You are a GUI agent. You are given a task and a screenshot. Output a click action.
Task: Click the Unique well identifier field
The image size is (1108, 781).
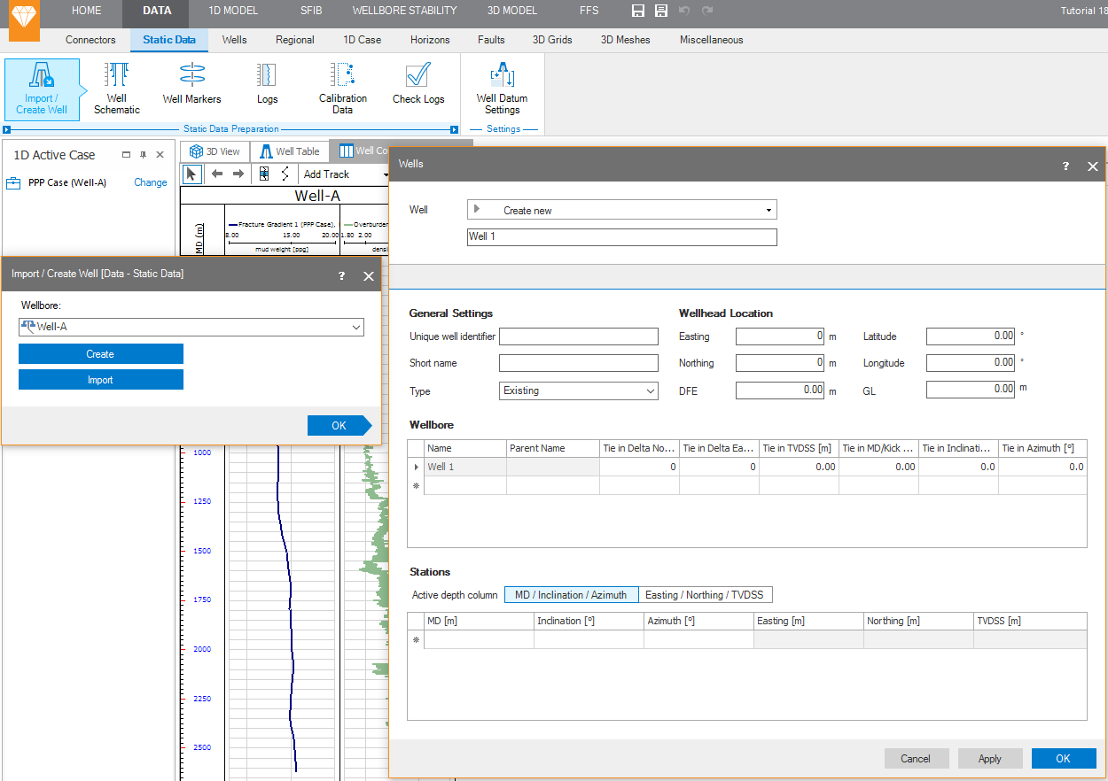578,336
